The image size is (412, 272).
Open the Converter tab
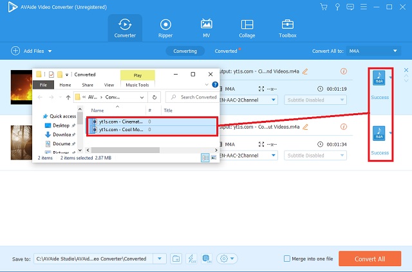click(125, 28)
